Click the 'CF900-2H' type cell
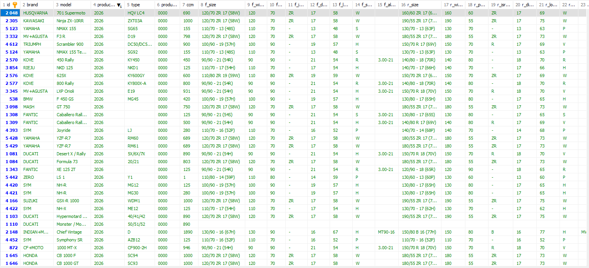Viewport: 589px width, 268px height. pos(139,248)
